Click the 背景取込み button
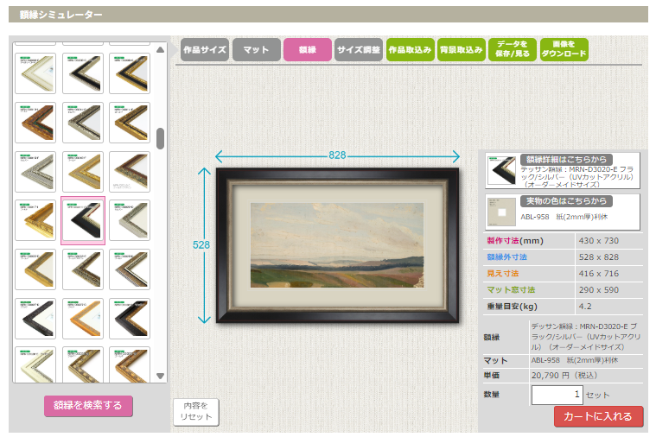The width and height of the screenshot is (656, 437). pyautogui.click(x=461, y=50)
